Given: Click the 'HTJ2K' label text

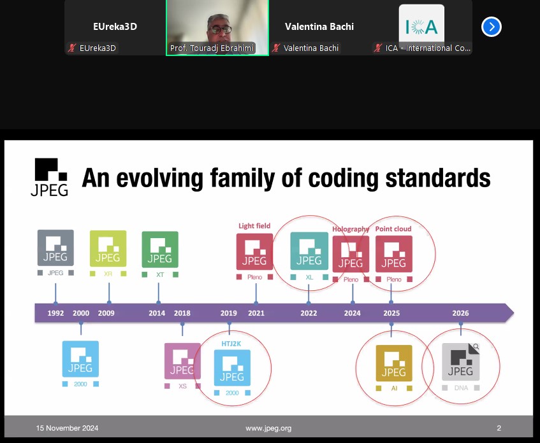Looking at the screenshot, I should [x=231, y=344].
